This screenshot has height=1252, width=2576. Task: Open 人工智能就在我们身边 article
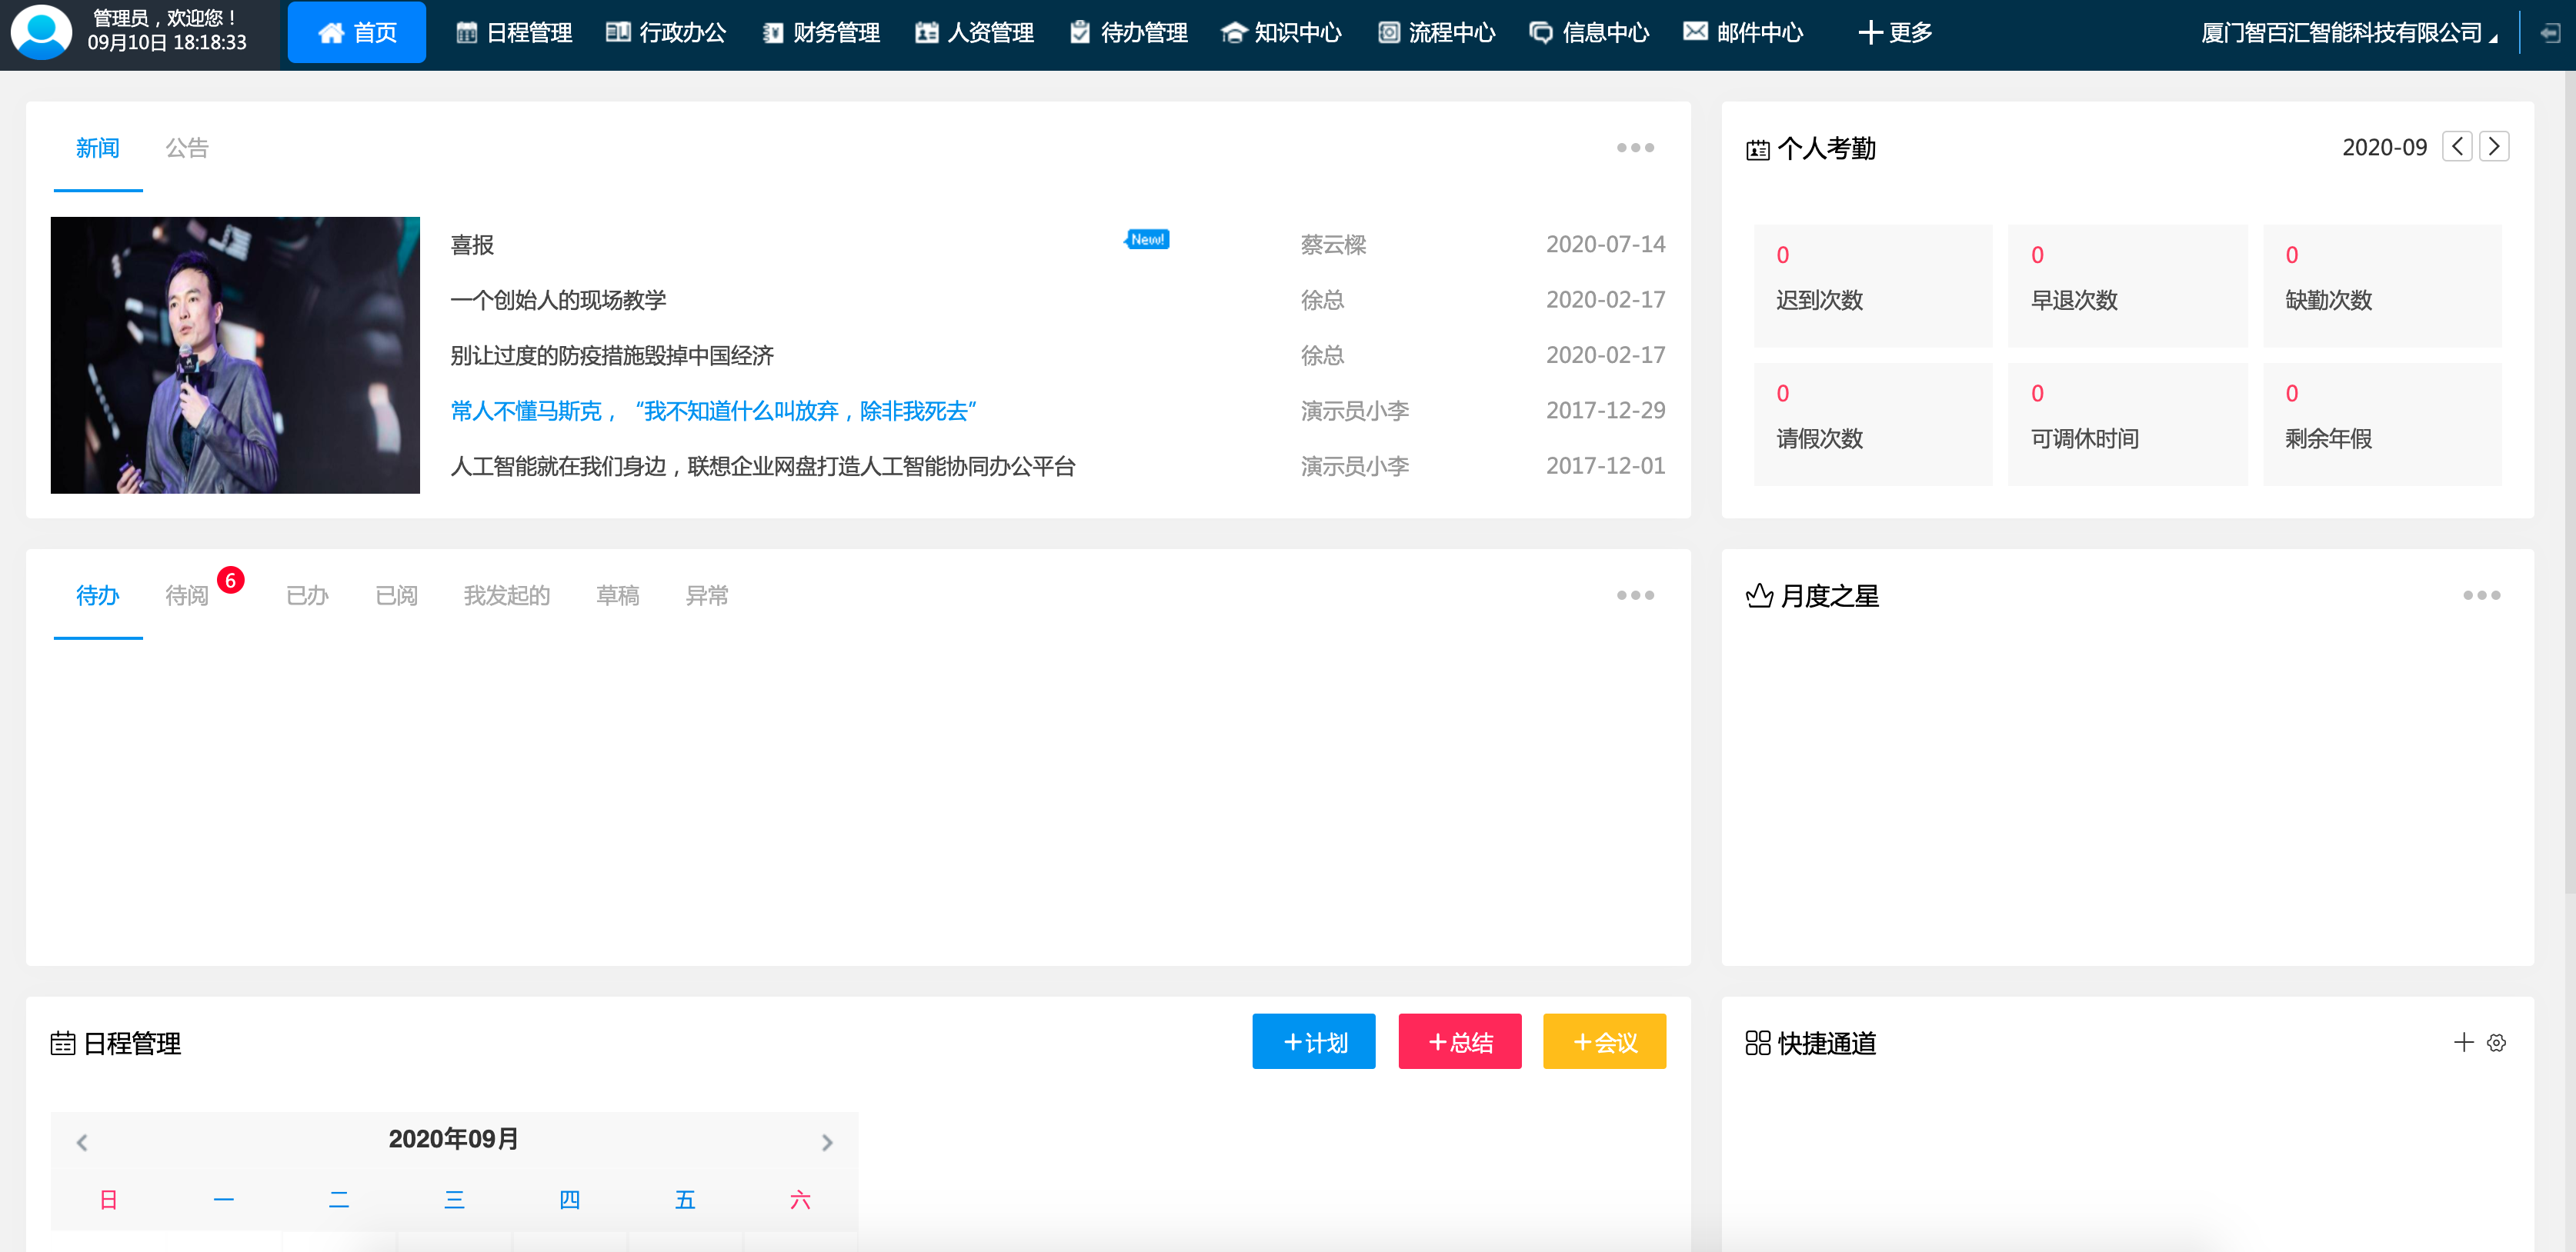click(x=763, y=465)
